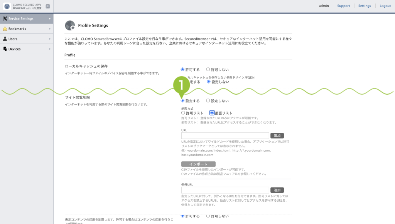The image size is (395, 224).
Task: Click the Profile Settings page heading
Action: pyautogui.click(x=93, y=25)
